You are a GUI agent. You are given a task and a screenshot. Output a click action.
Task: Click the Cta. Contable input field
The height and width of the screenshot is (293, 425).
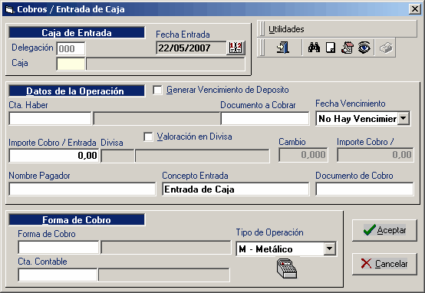click(58, 275)
